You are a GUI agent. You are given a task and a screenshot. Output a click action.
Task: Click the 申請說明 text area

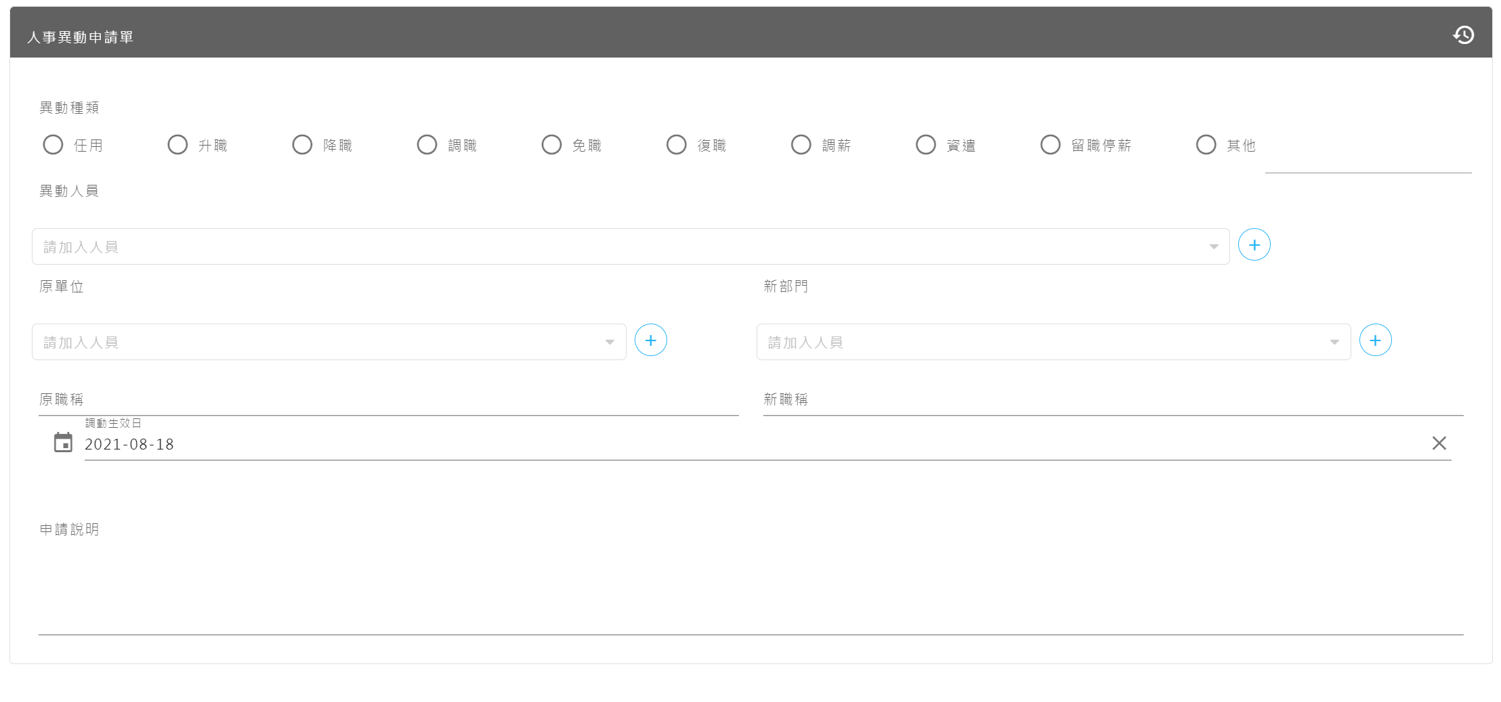click(x=750, y=589)
